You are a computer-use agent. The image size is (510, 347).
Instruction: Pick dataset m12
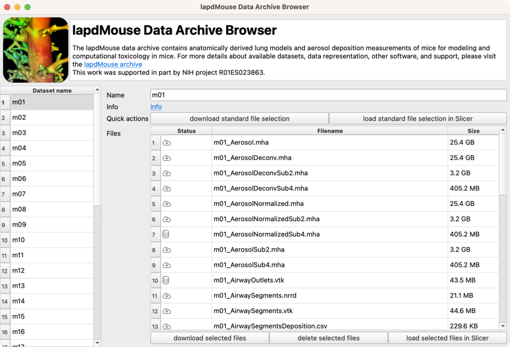tap(52, 270)
